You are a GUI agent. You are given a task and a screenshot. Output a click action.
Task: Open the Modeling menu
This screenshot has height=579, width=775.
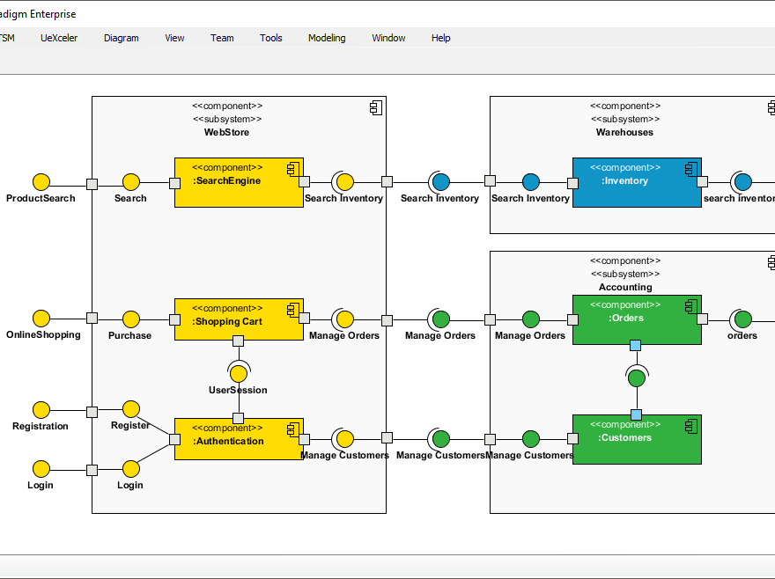[327, 38]
